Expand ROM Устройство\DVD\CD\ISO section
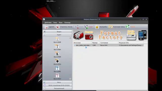 [57, 85]
